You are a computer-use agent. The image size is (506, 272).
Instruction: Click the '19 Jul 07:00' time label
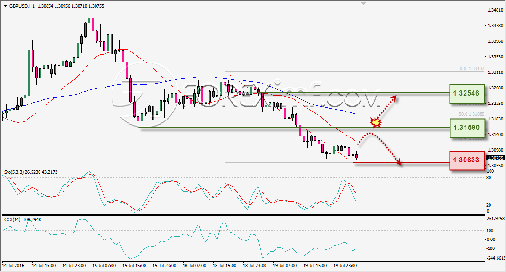tap(285, 266)
